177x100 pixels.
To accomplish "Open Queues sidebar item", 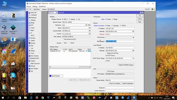I will click(x=33, y=43).
